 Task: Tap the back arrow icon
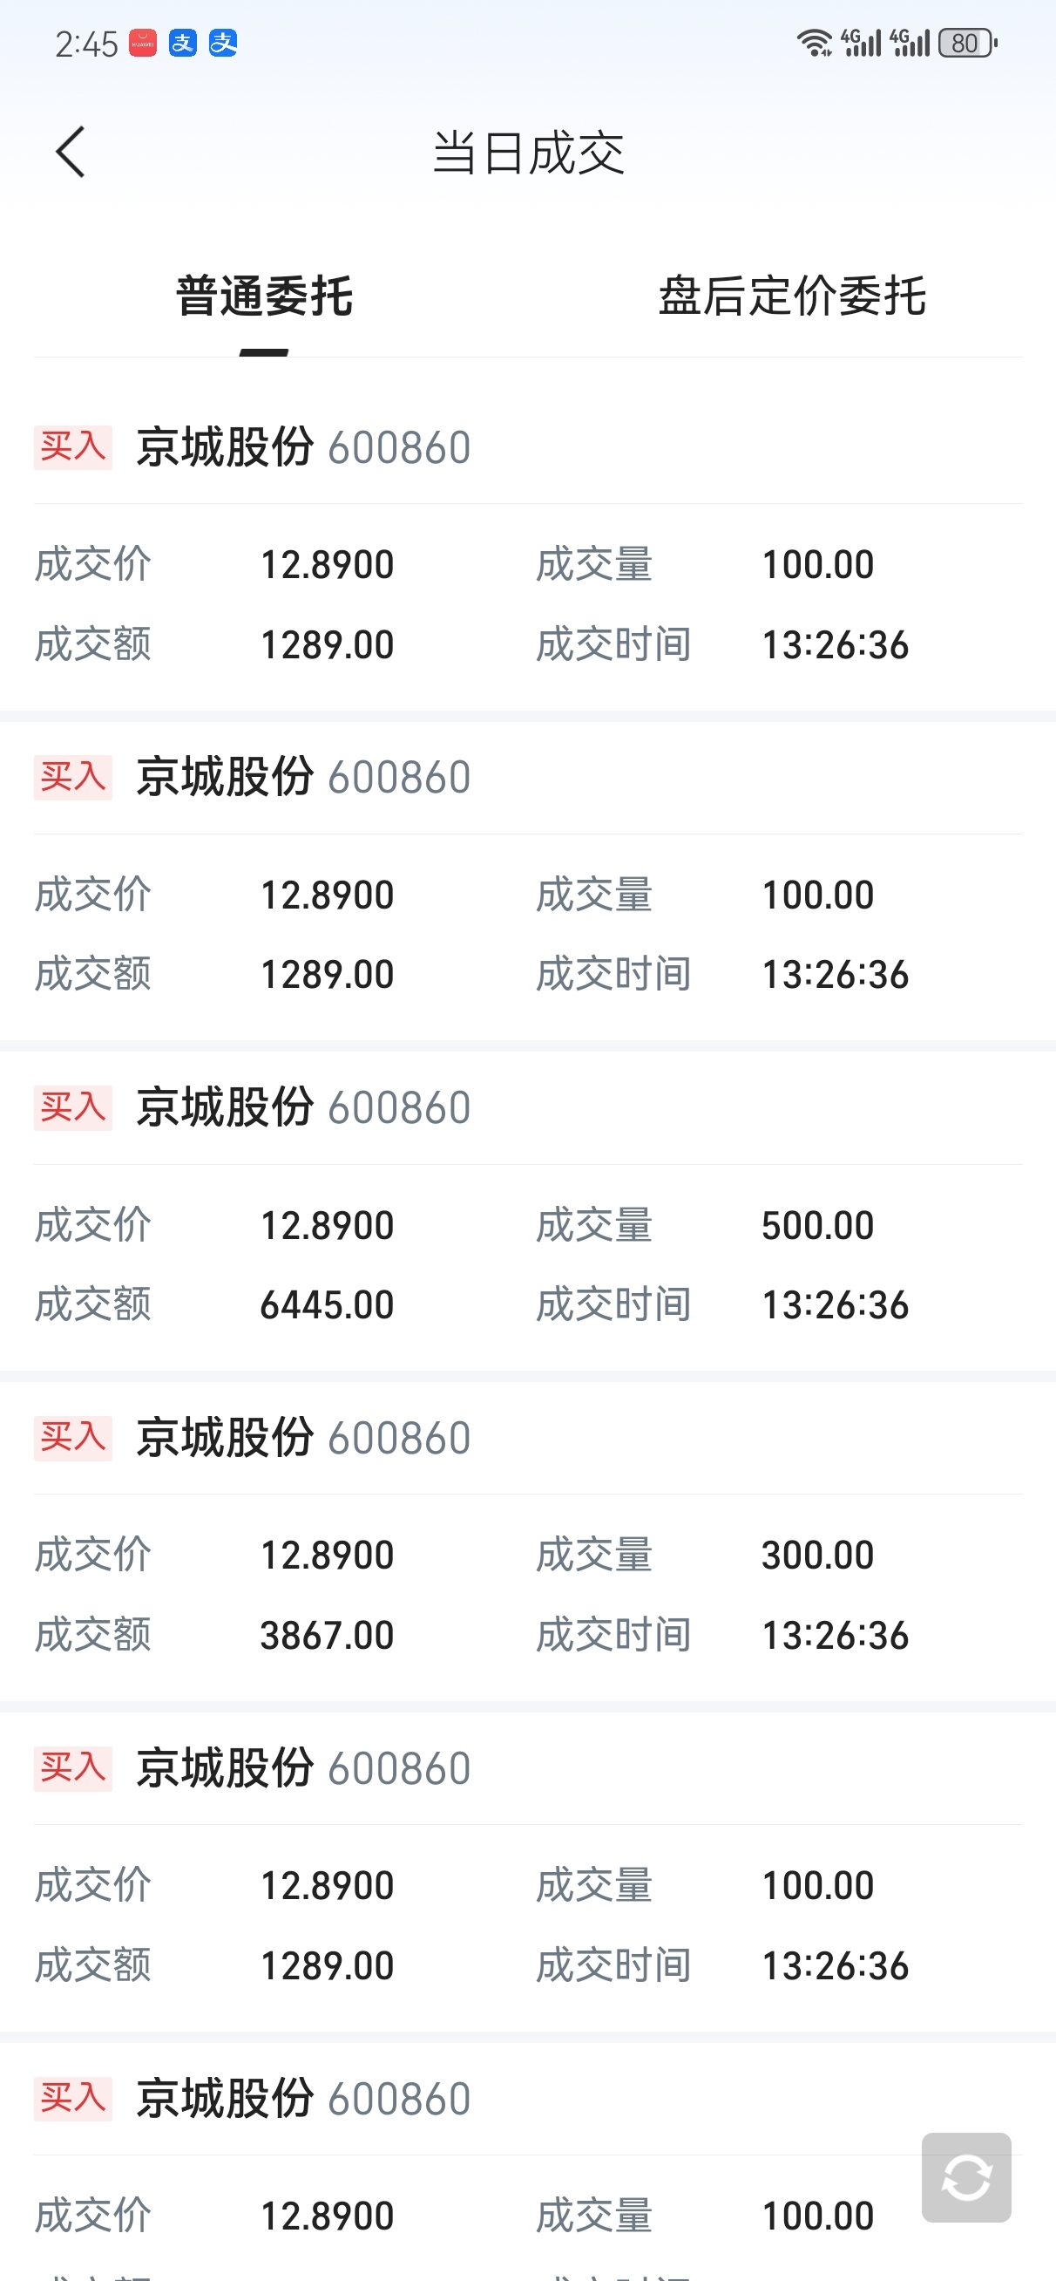(71, 153)
